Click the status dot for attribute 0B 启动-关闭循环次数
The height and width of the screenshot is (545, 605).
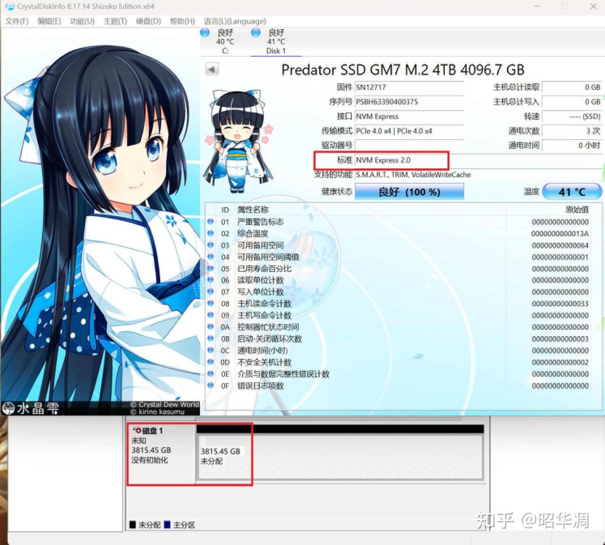(x=210, y=338)
